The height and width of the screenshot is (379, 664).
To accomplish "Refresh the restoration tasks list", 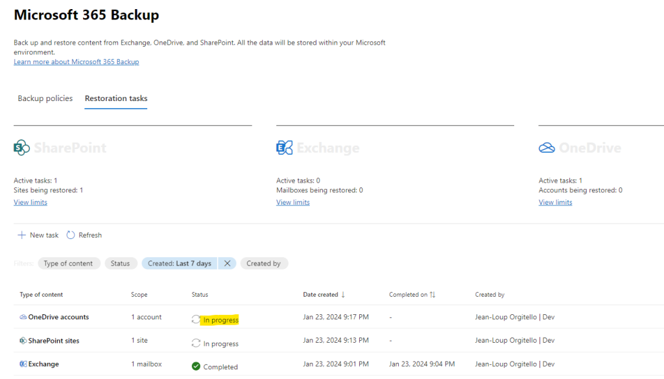I will [84, 235].
